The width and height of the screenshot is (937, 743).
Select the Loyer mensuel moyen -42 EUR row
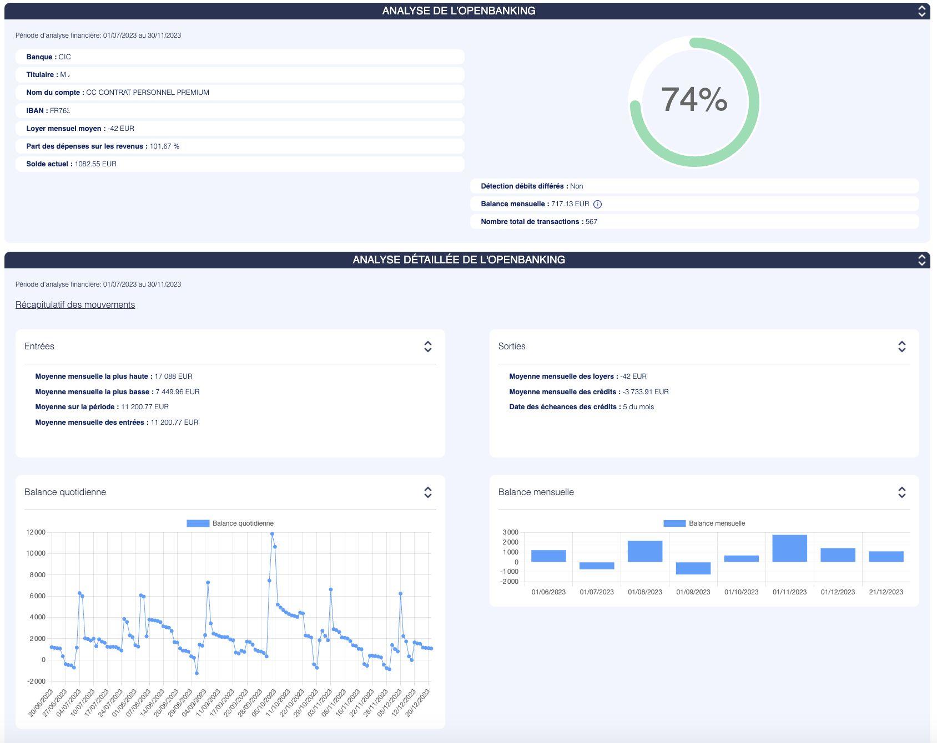point(240,129)
